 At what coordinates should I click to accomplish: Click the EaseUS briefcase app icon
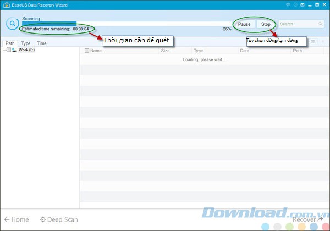click(6, 5)
